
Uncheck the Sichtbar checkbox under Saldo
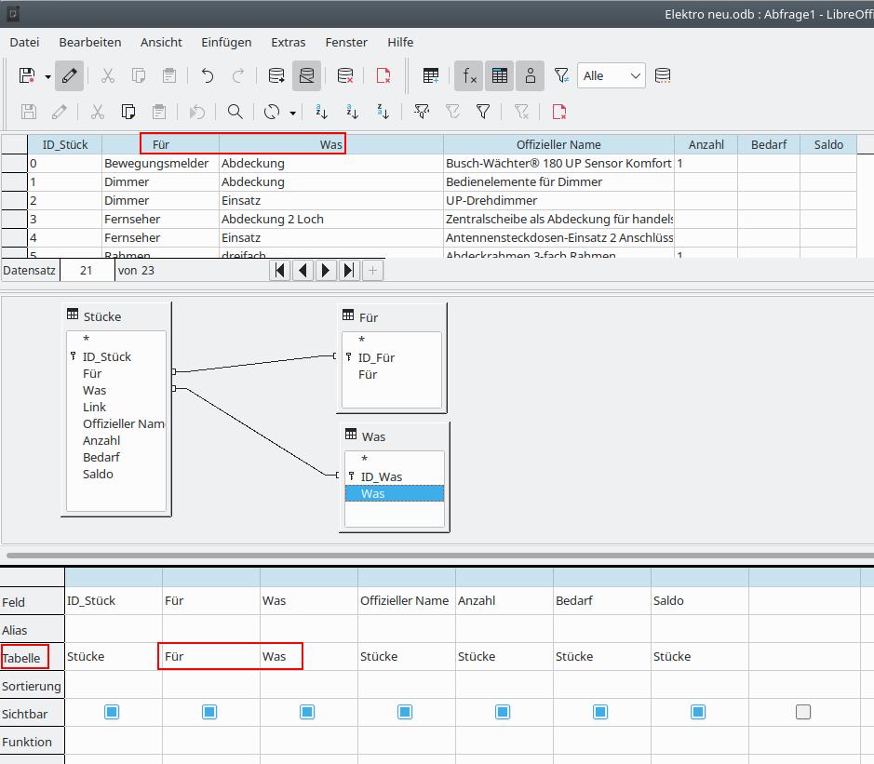698,712
